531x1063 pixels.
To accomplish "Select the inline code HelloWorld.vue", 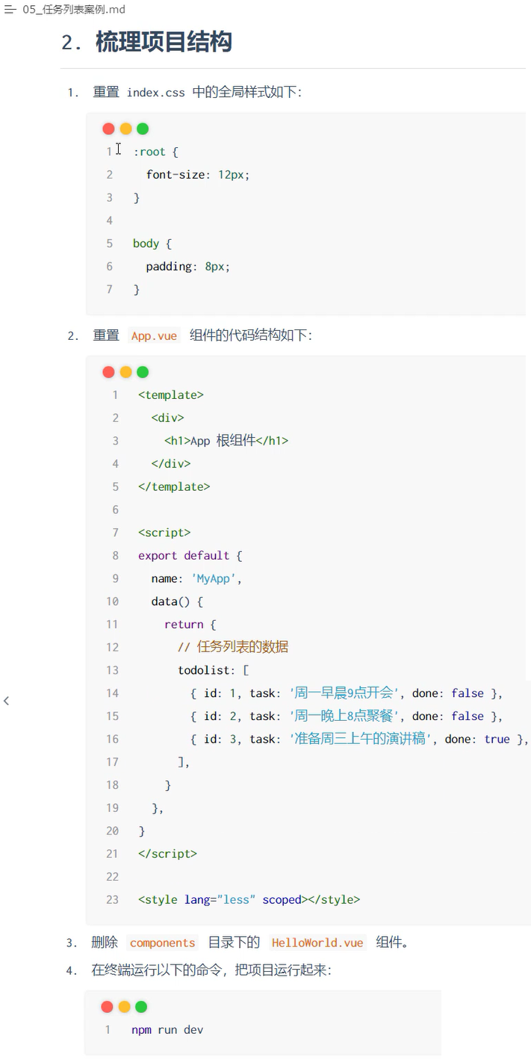I will pos(317,943).
